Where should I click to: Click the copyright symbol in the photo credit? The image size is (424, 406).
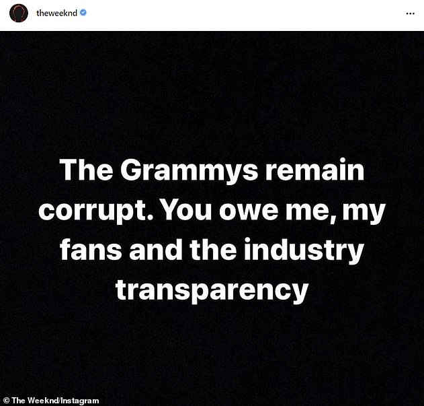[5, 401]
